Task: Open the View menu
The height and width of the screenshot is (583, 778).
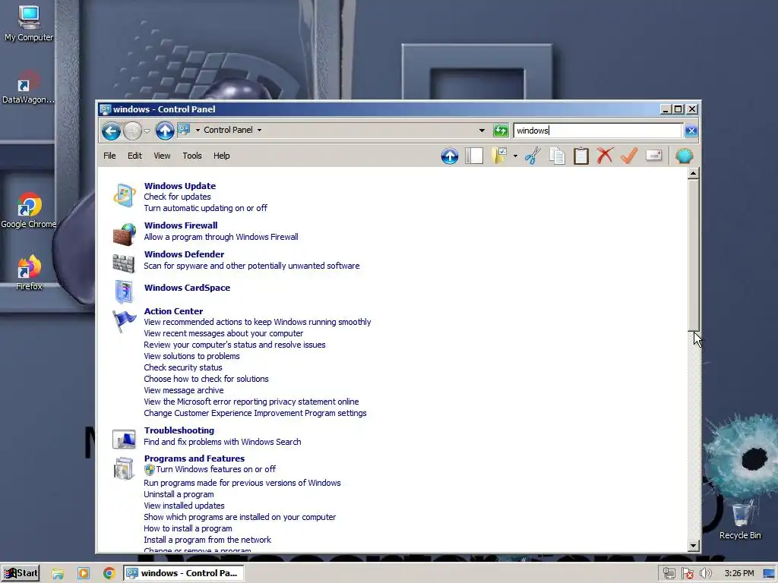Action: [x=162, y=156]
